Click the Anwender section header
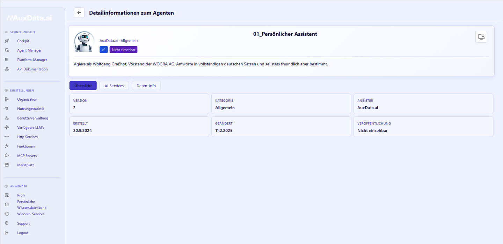The image size is (503, 244). pos(19,186)
